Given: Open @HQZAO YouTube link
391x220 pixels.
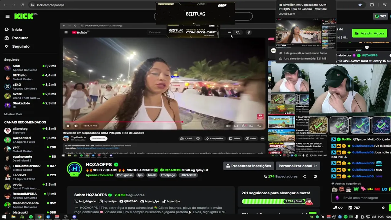Looking at the screenshot, I should (x=129, y=201).
